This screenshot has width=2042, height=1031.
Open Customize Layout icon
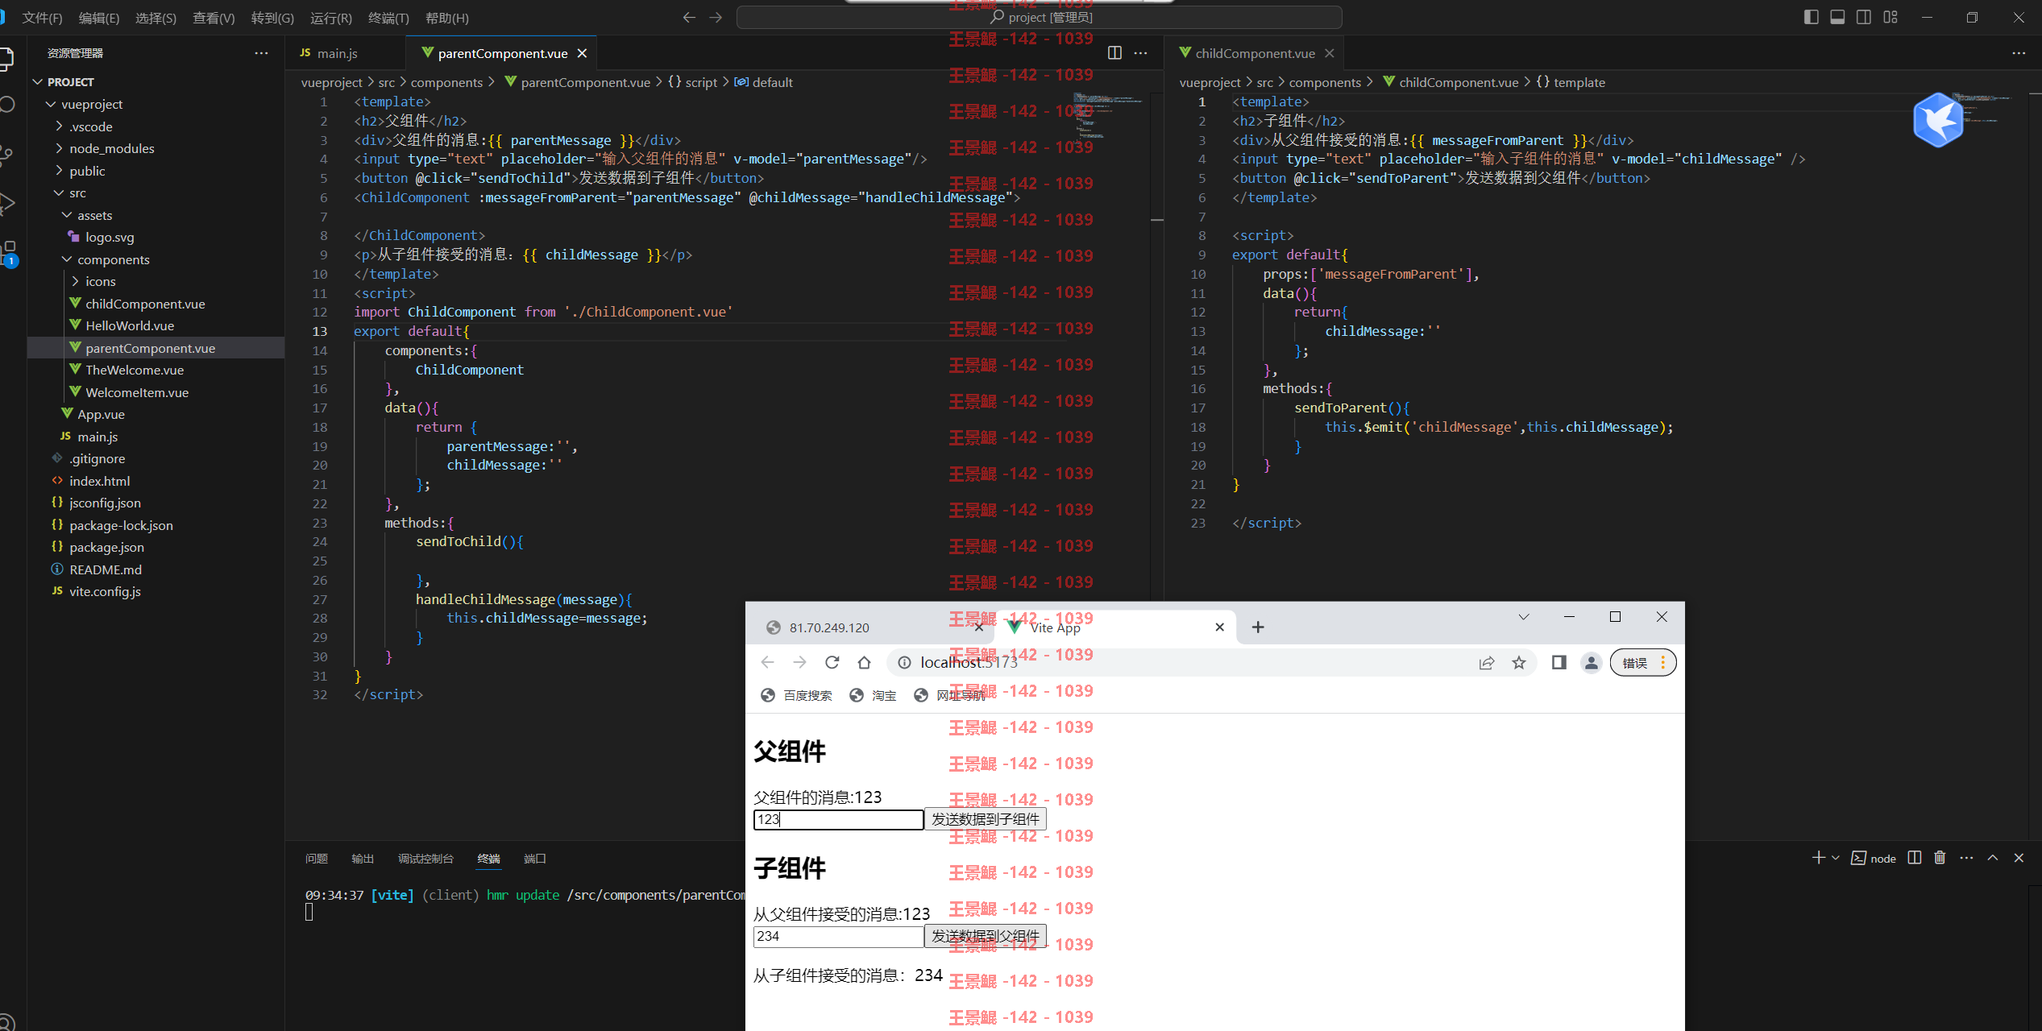click(x=1891, y=17)
